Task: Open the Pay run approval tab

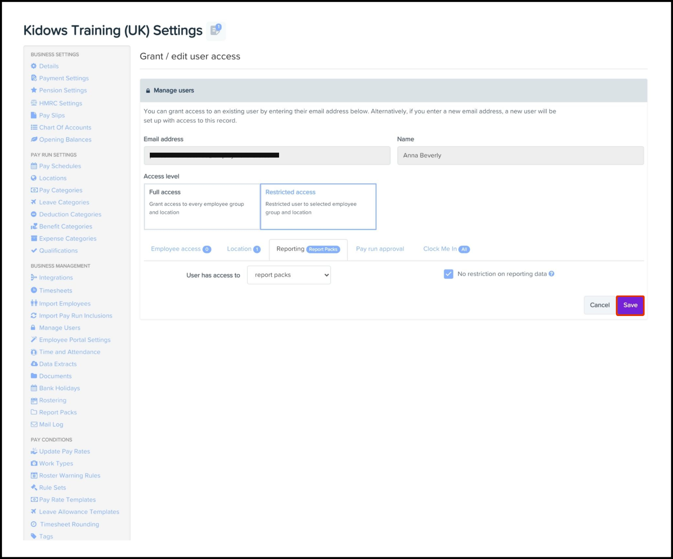Action: coord(380,249)
